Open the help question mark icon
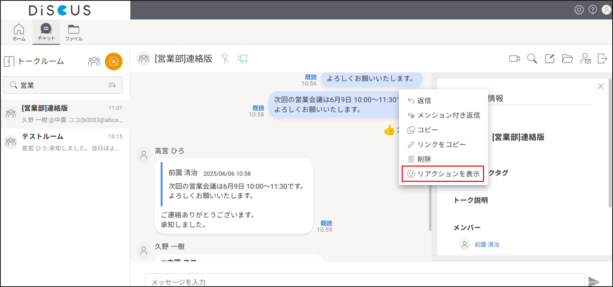The height and width of the screenshot is (287, 613). pos(593,10)
